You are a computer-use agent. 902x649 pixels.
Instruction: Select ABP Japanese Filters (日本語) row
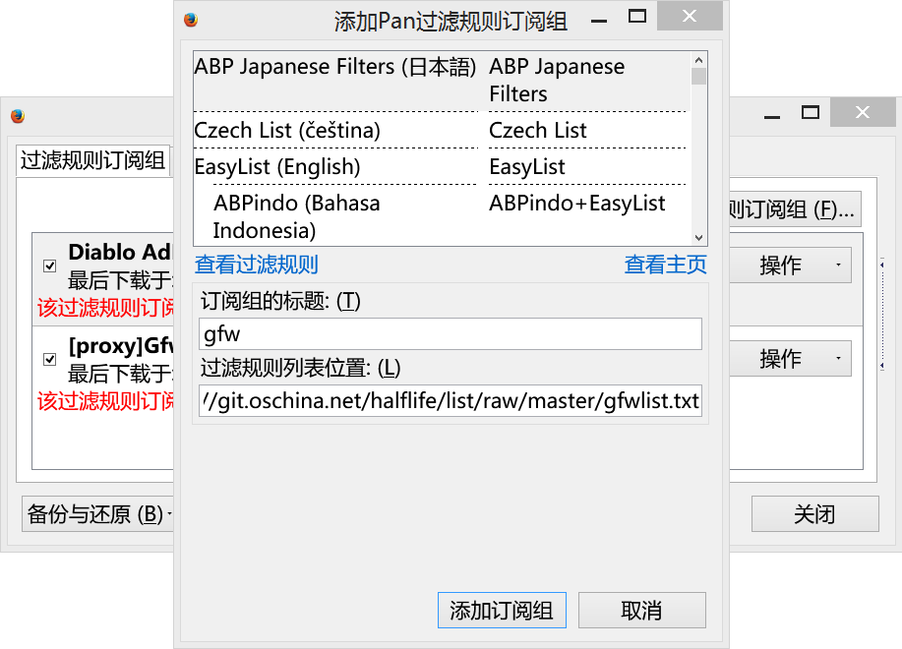pyautogui.click(x=442, y=81)
